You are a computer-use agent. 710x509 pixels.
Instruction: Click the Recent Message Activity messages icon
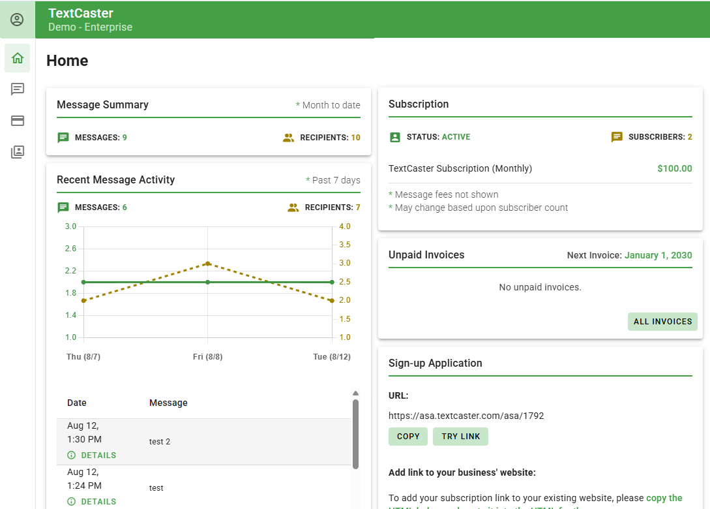63,207
